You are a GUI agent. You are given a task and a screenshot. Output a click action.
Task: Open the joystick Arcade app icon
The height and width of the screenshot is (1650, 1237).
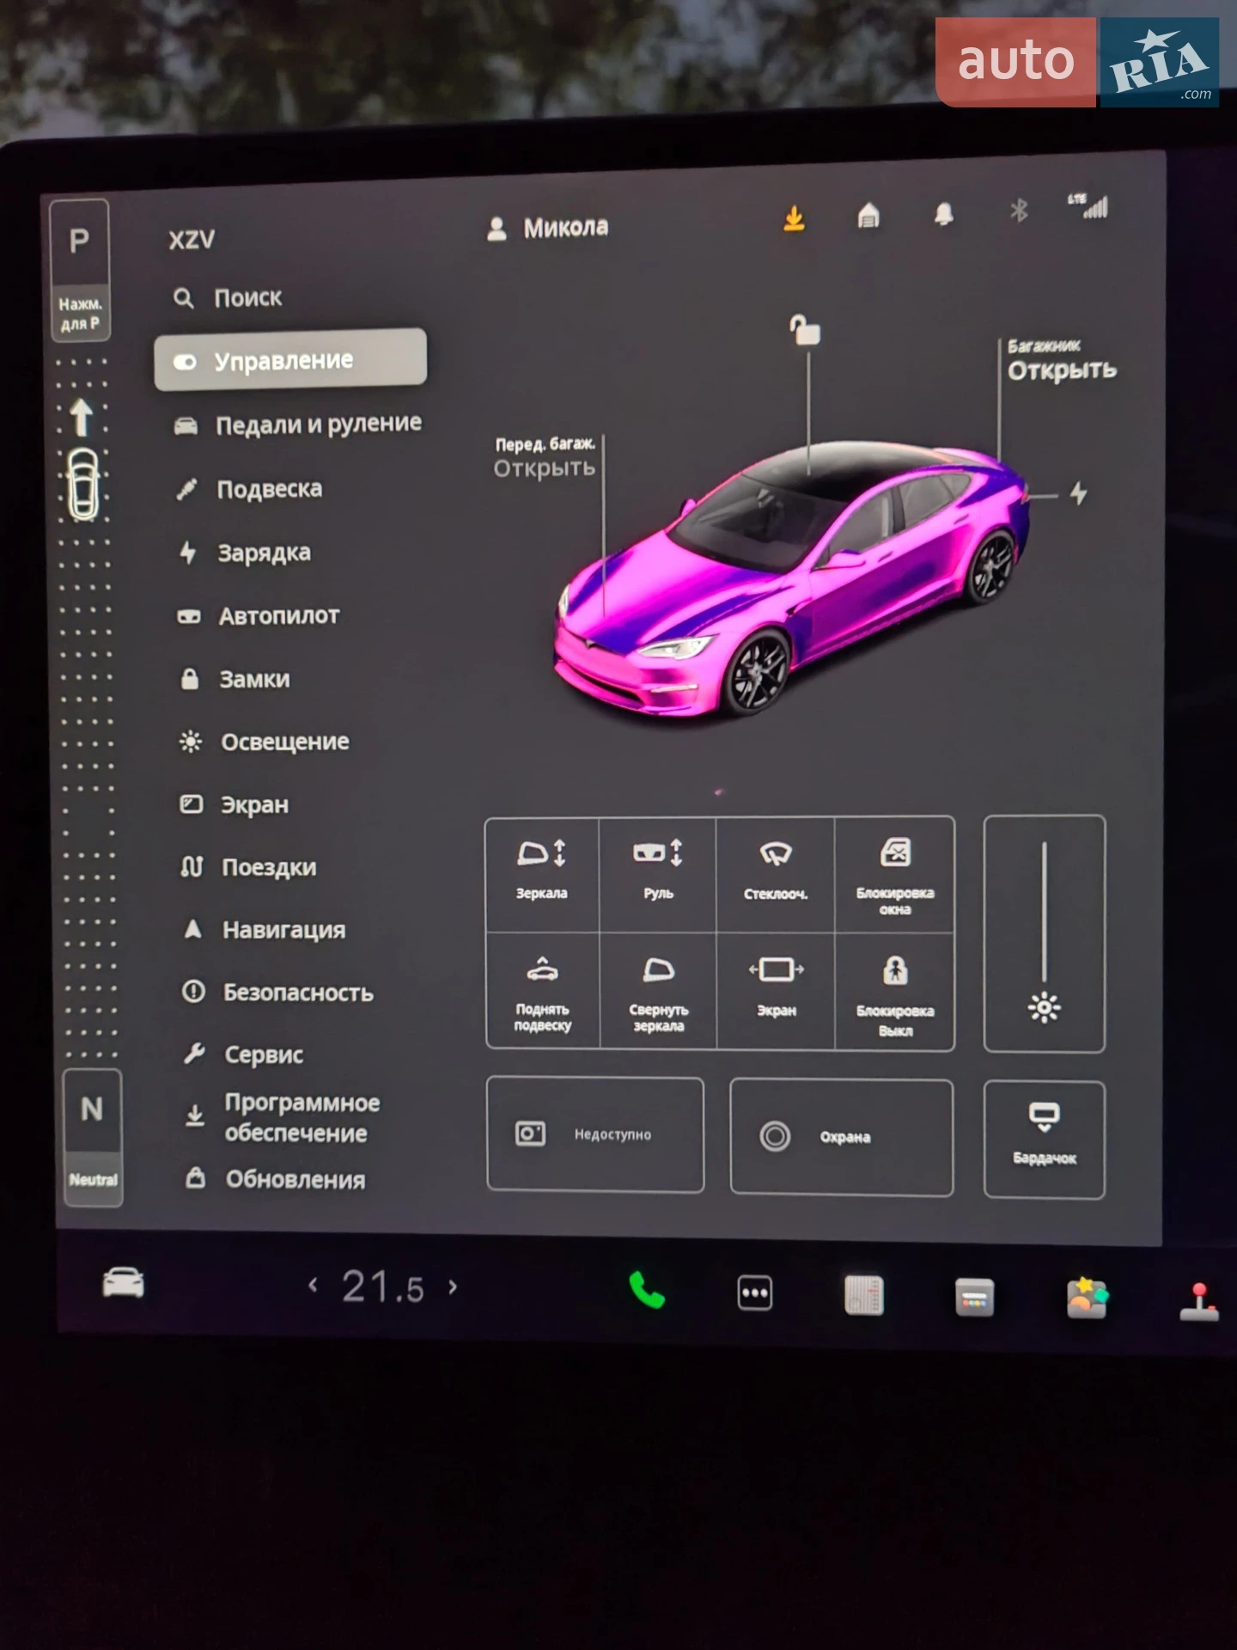(x=1200, y=1301)
